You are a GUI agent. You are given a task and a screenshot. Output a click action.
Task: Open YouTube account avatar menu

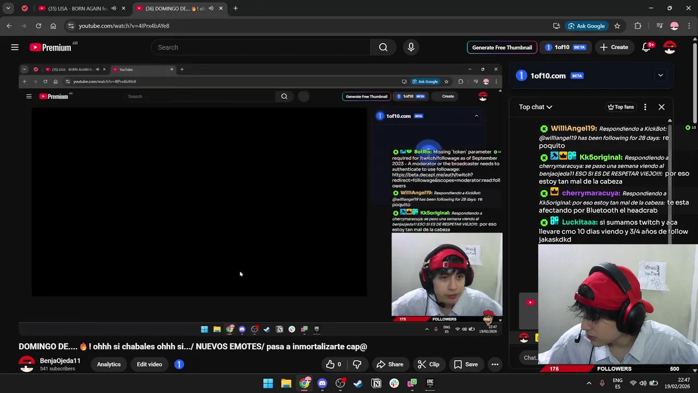[670, 47]
